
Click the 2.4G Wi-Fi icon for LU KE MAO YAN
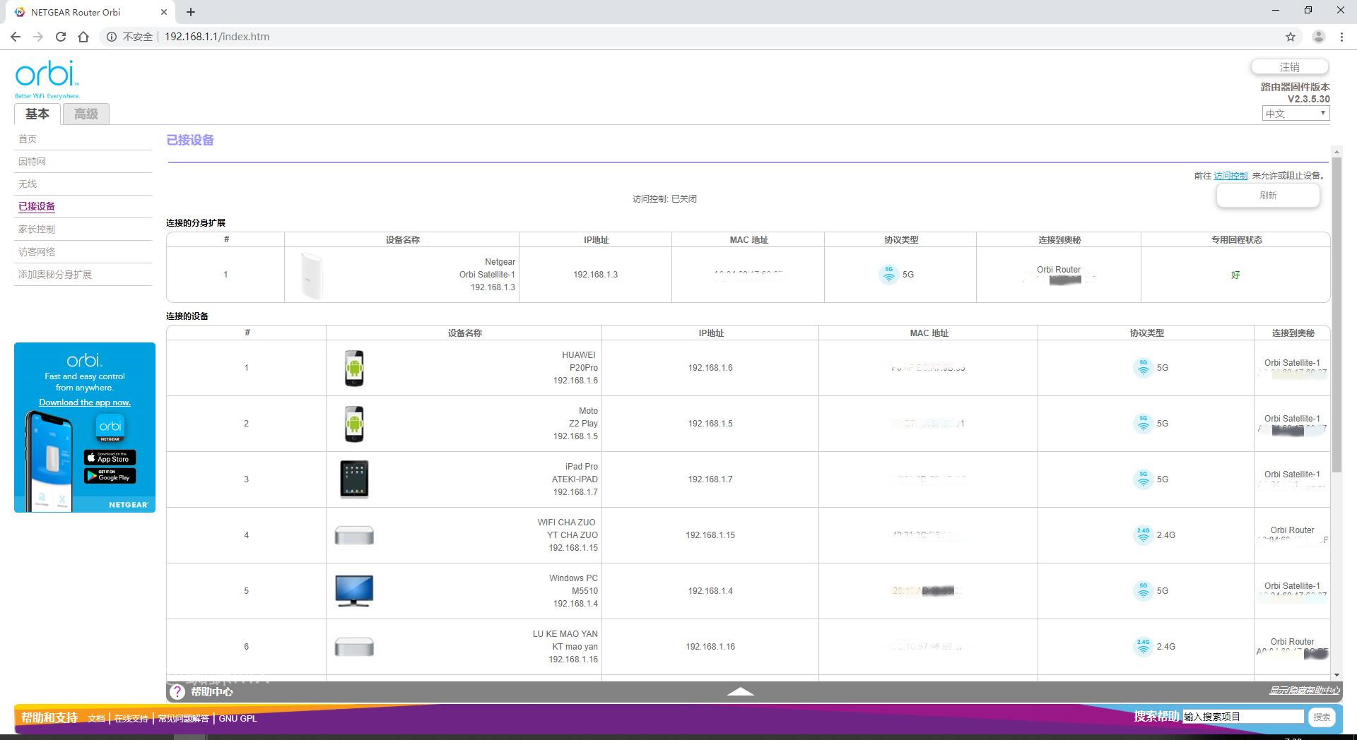1143,647
